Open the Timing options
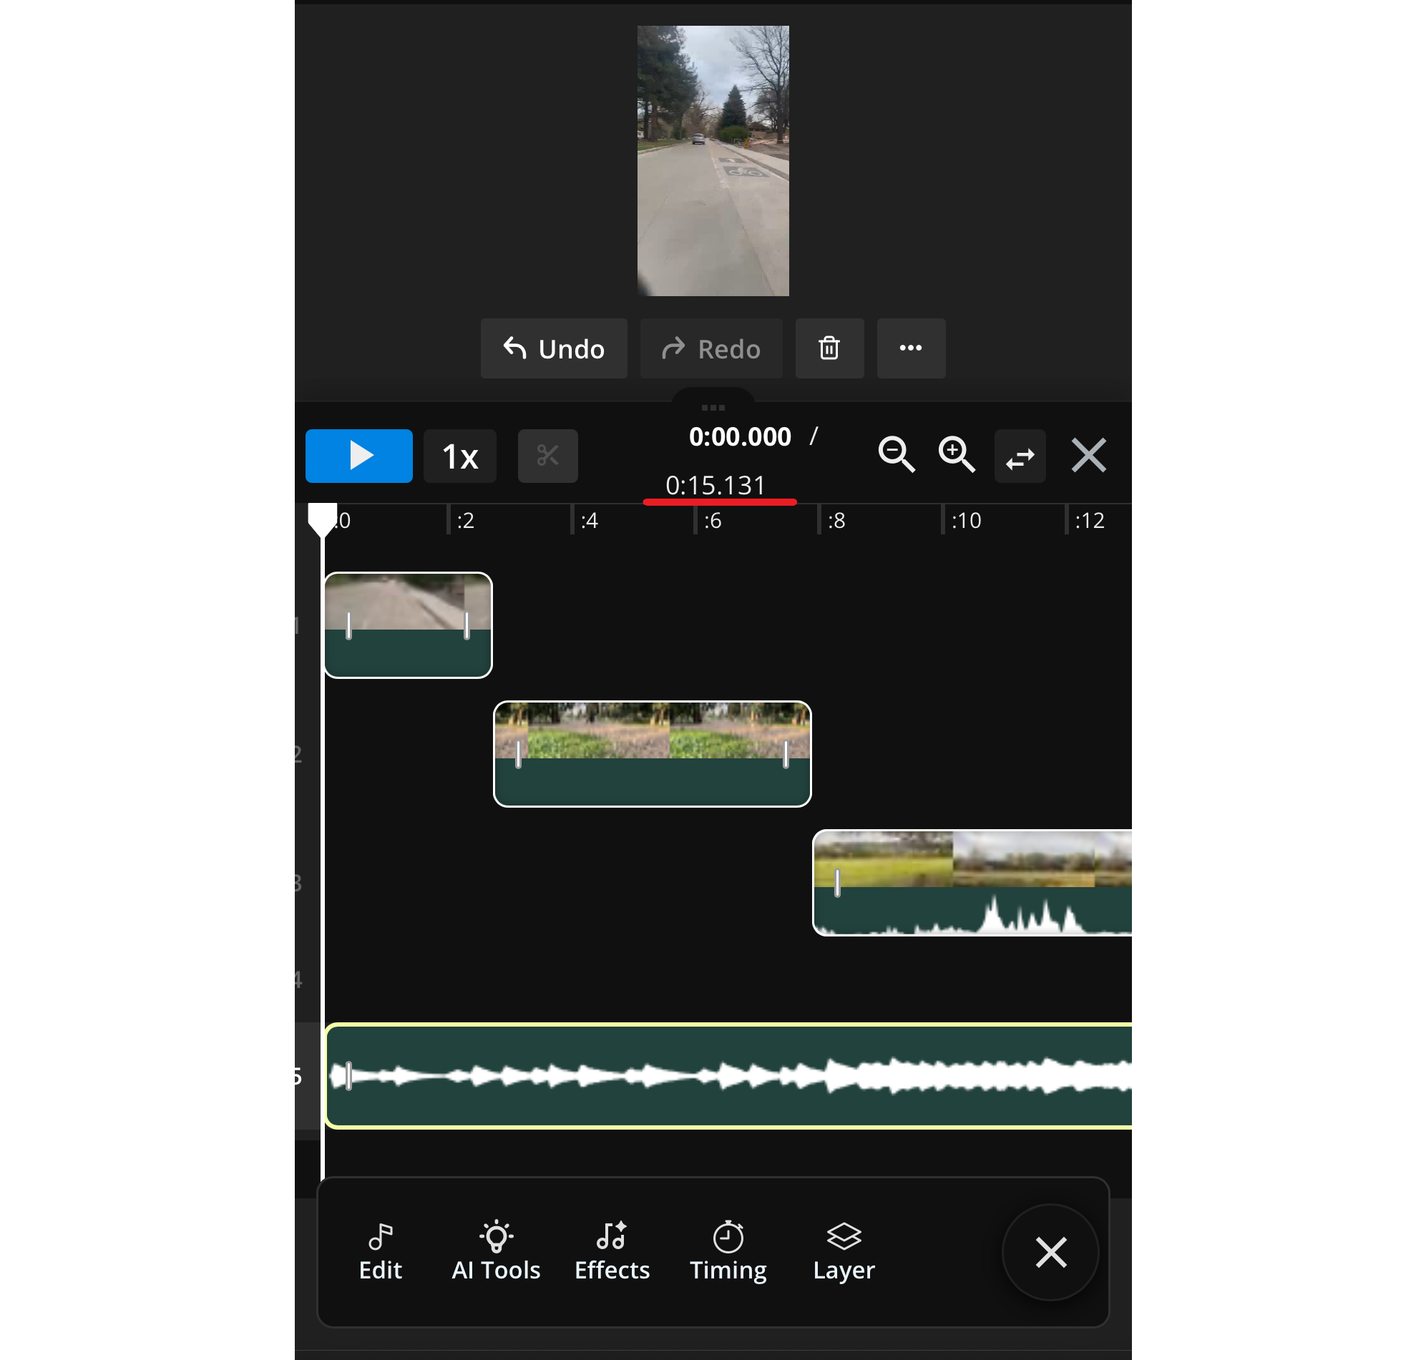1426x1360 pixels. point(728,1252)
